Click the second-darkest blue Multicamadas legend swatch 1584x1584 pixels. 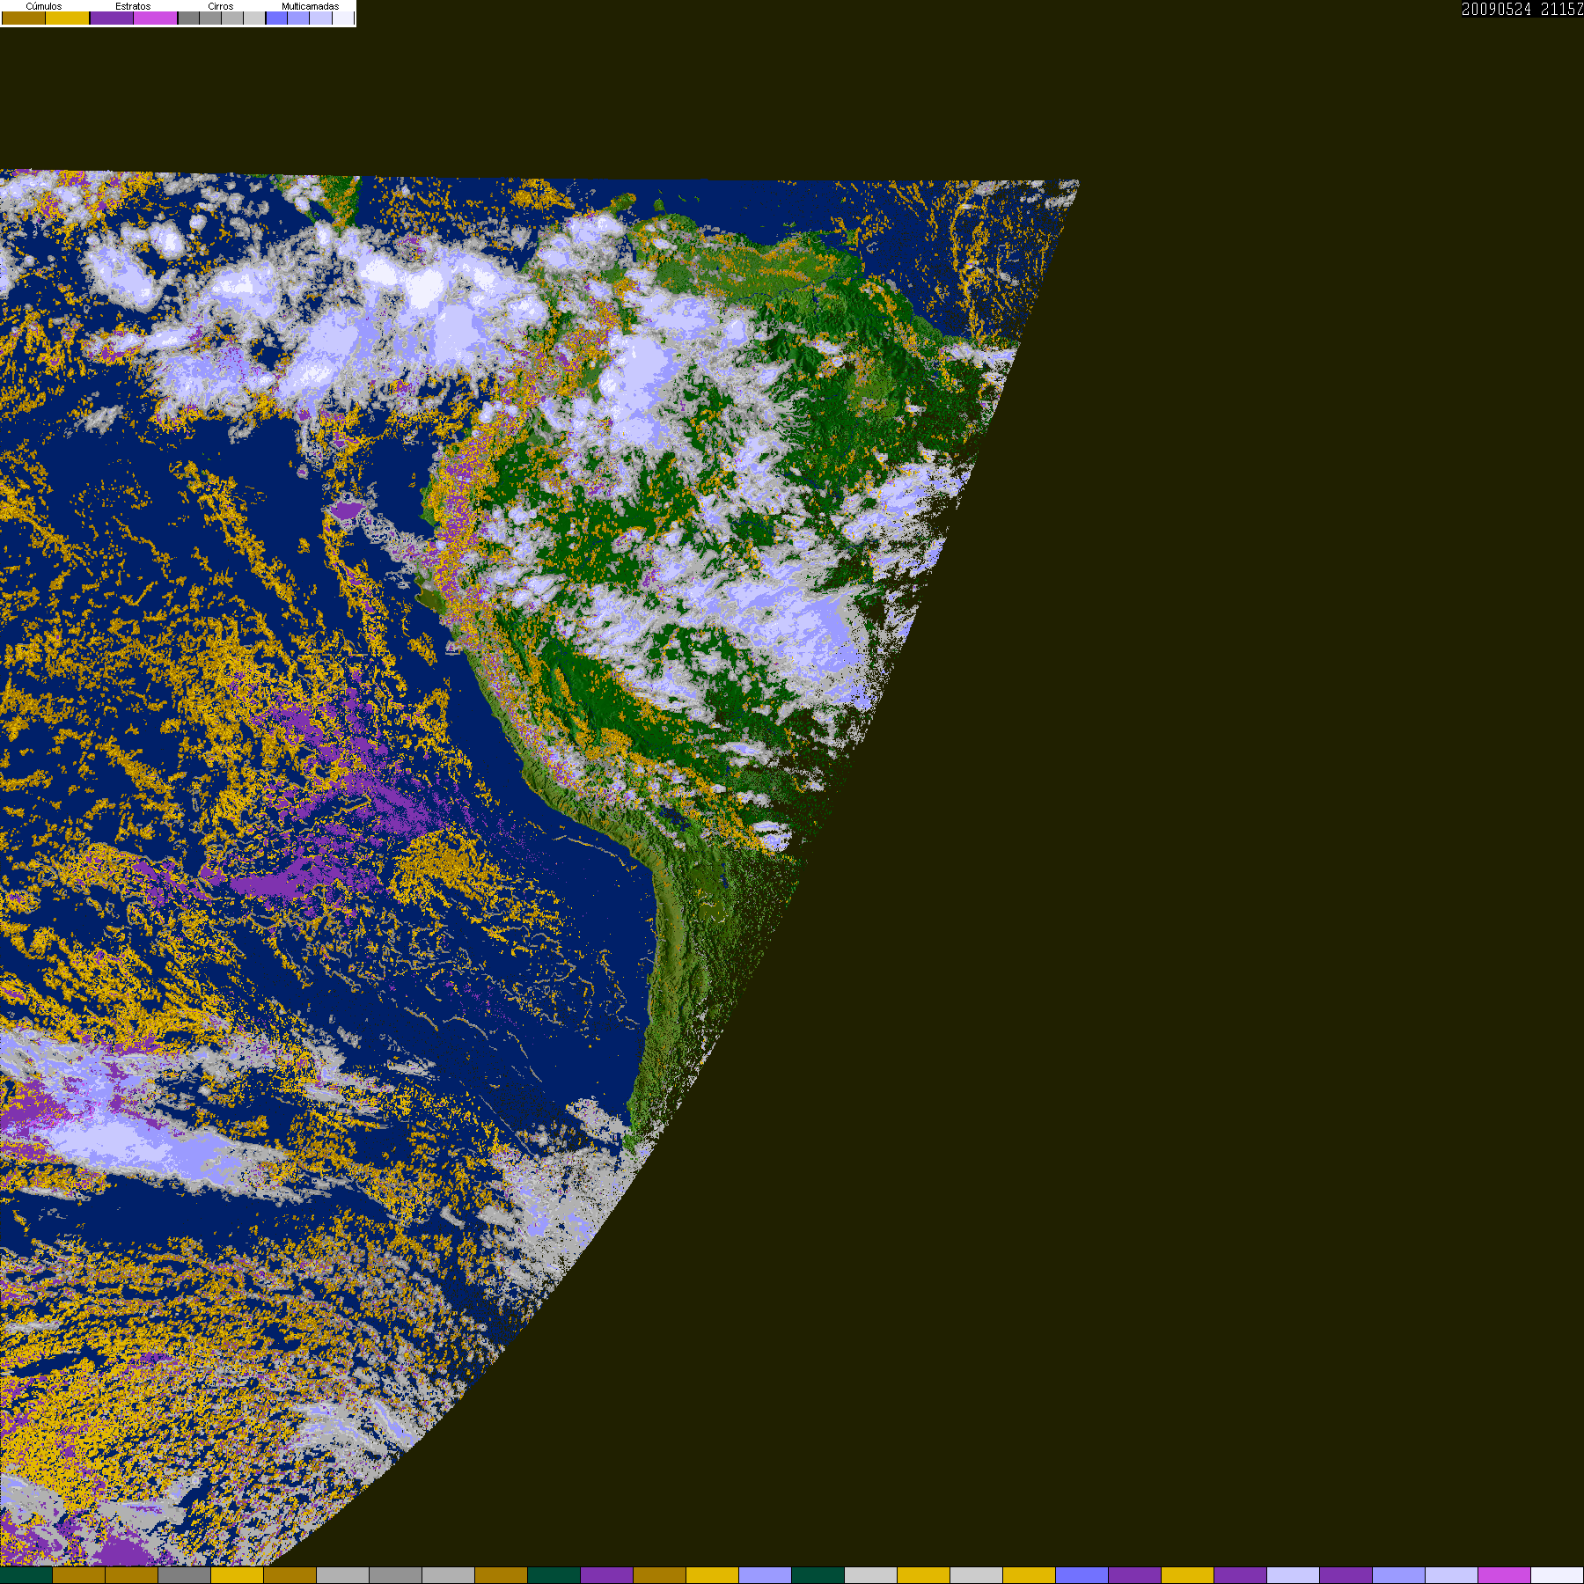pyautogui.click(x=298, y=18)
